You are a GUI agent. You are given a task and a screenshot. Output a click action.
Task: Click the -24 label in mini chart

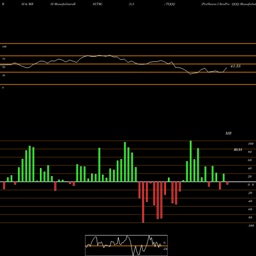[x=165, y=249]
